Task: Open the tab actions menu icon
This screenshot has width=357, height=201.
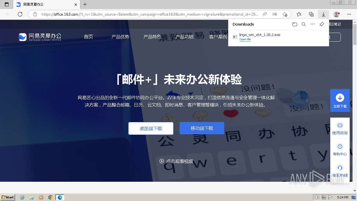Action: coord(7,4)
